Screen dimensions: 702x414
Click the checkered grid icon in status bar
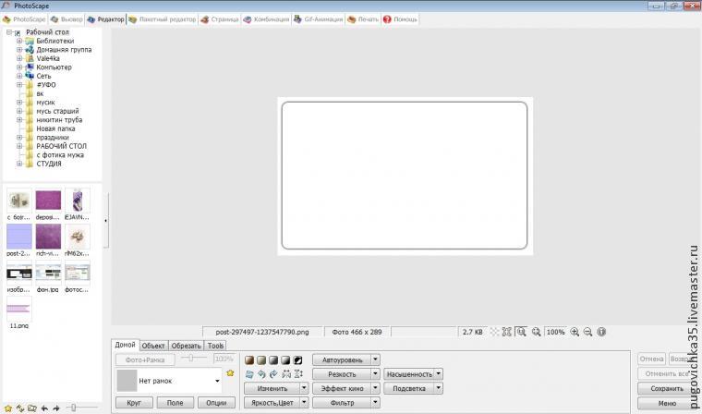click(x=494, y=332)
